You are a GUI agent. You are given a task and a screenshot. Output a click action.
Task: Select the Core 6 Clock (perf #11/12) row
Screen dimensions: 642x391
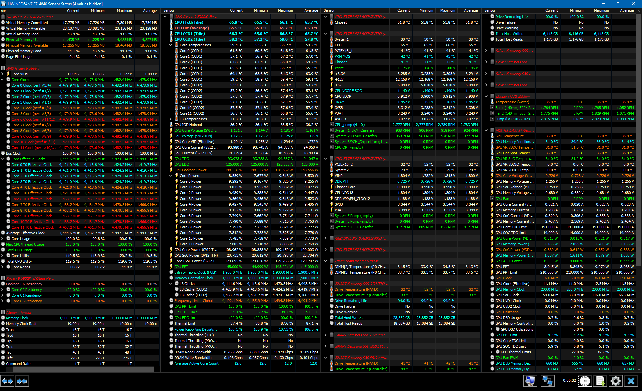(80, 119)
